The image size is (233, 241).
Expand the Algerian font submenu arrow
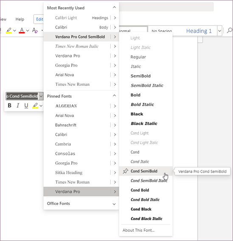[115, 106]
